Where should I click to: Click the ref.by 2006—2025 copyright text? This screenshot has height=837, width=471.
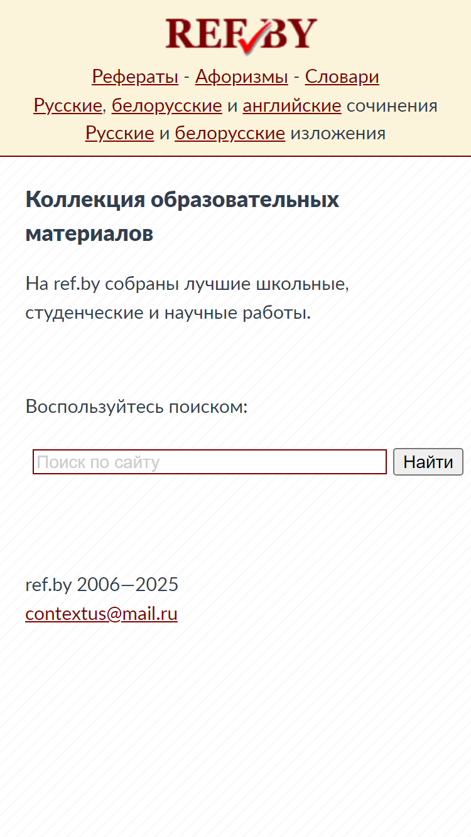click(x=102, y=584)
